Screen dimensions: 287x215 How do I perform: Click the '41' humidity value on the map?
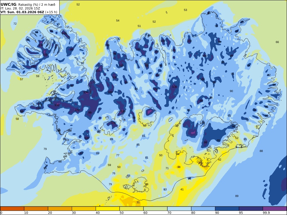[x=182, y=189]
